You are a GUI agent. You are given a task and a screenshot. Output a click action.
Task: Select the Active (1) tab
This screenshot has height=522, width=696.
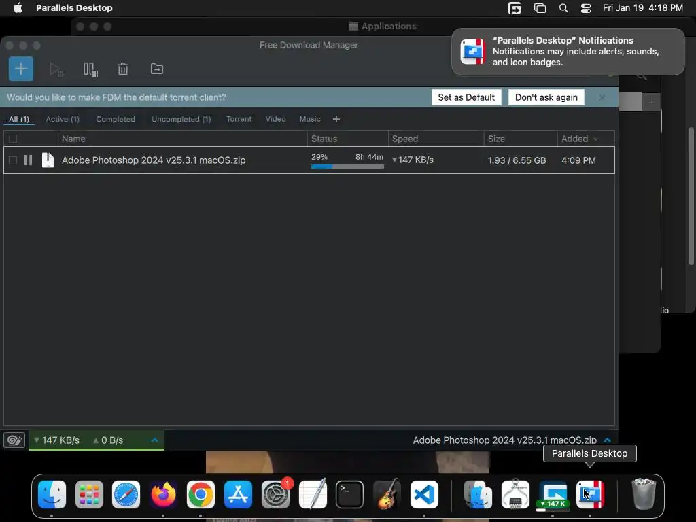click(63, 119)
